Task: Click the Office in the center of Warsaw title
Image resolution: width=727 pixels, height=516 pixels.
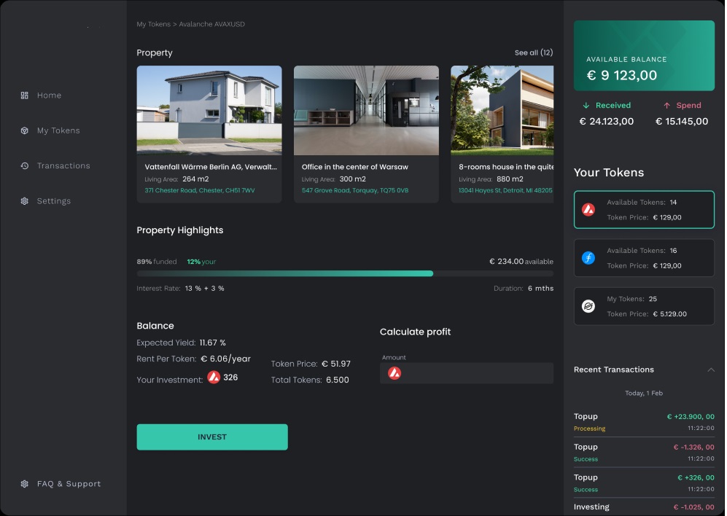Action: coord(354,167)
